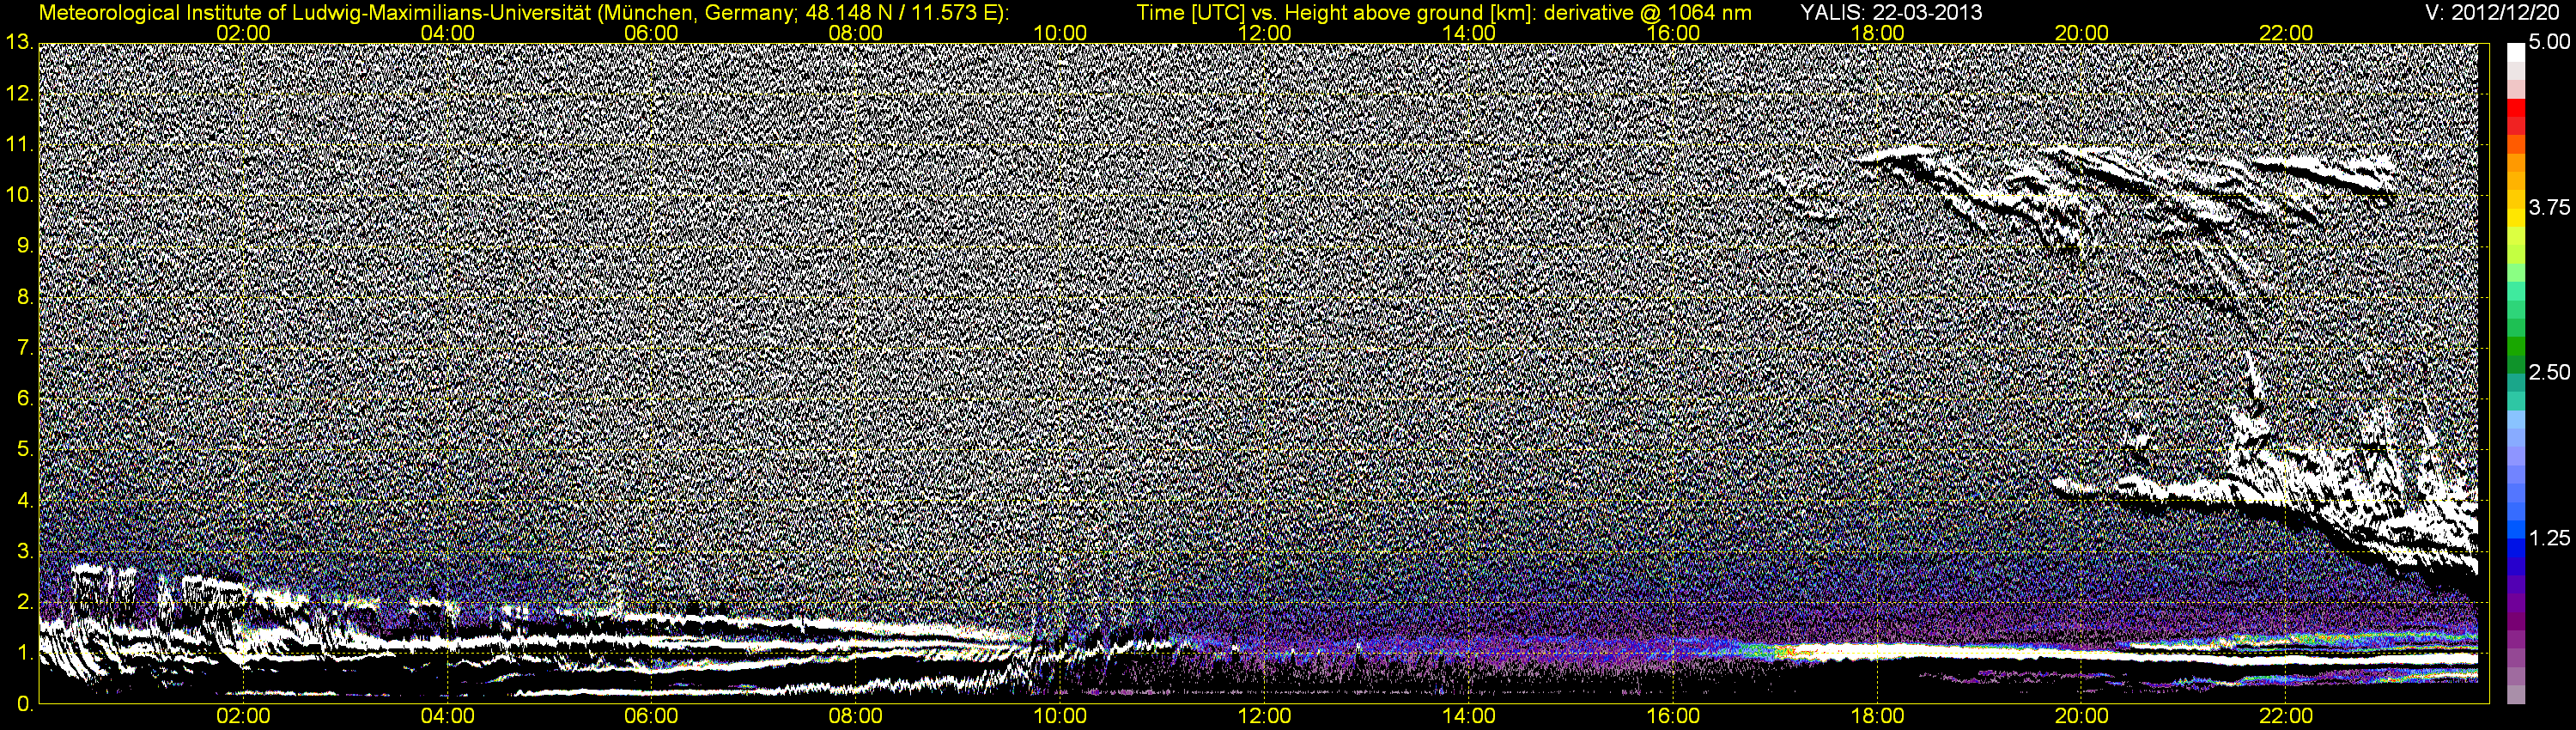
Task: Click the 06:00 label on the upper time axis
Action: coord(651,33)
